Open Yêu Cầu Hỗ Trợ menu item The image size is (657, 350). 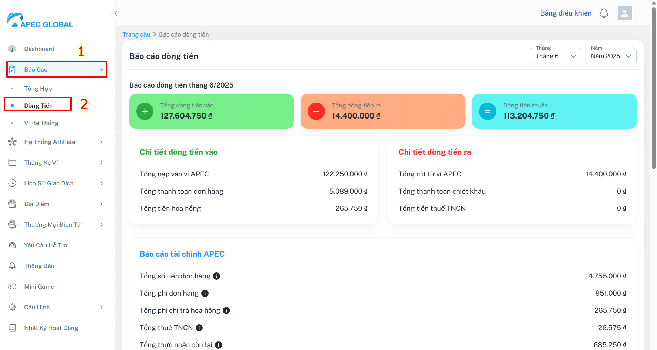pyautogui.click(x=46, y=245)
